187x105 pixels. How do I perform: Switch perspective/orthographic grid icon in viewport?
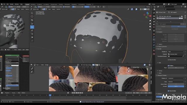pos(150,29)
